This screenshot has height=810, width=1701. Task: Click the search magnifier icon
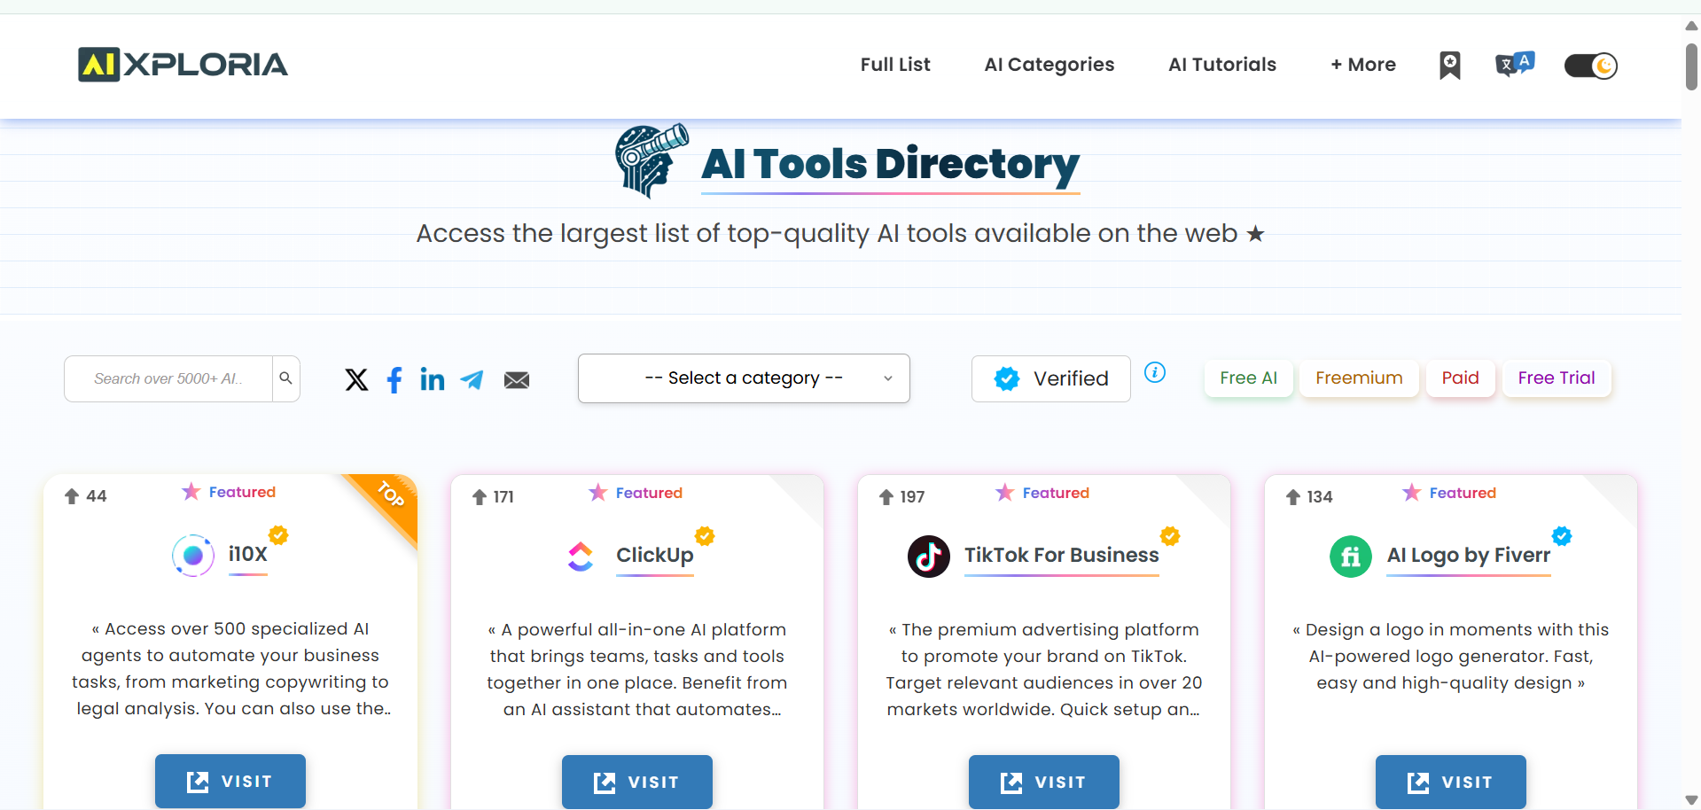286,378
